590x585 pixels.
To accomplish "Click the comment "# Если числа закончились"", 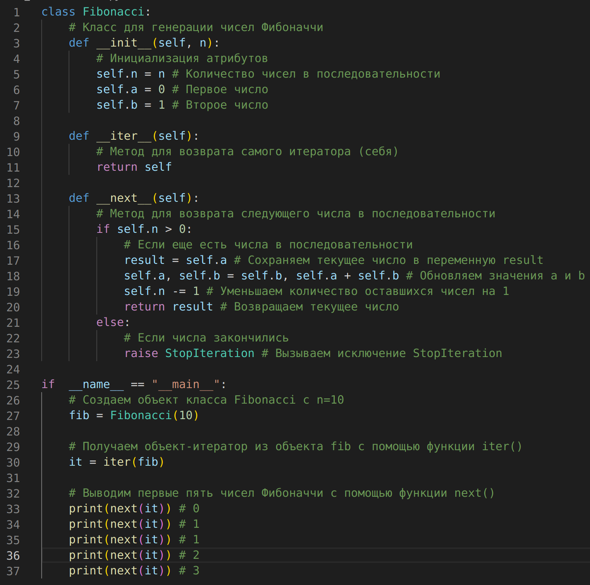I will click(x=206, y=338).
